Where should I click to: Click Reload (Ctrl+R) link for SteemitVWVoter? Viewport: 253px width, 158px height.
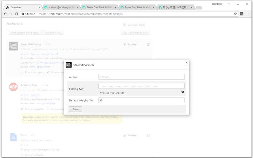pyautogui.click(x=50, y=54)
